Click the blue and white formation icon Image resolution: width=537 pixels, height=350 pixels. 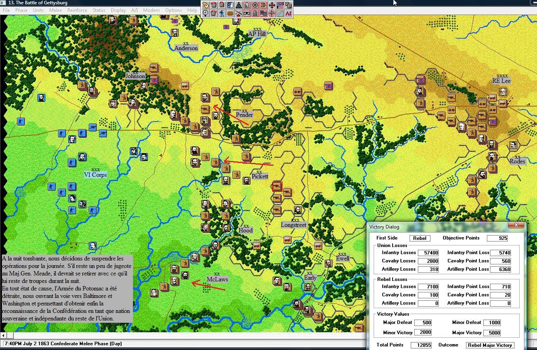pyautogui.click(x=230, y=5)
